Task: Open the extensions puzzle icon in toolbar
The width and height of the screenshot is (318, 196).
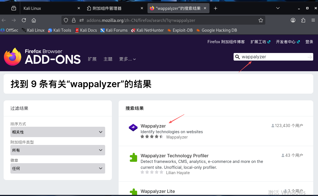Action: 303,20
